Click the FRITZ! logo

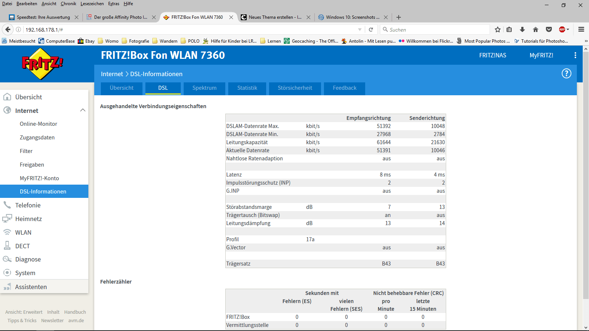pos(42,64)
